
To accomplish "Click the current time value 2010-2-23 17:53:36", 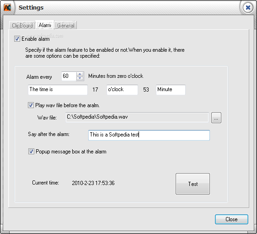I will (x=93, y=183).
